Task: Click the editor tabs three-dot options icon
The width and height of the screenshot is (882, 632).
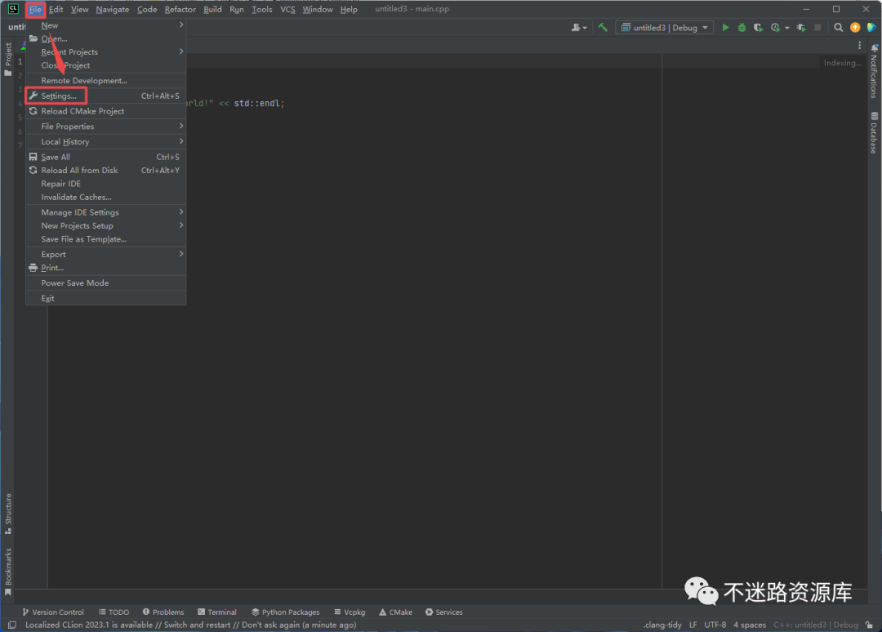Action: (859, 45)
